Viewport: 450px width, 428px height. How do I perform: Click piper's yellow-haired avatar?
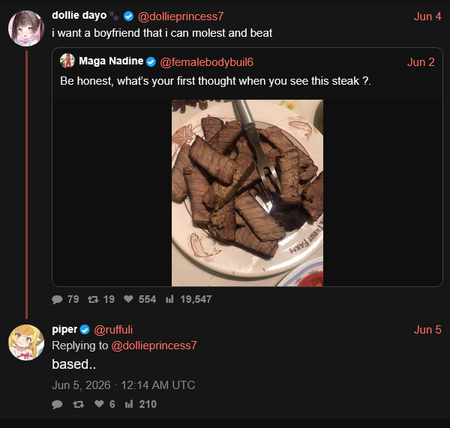[x=26, y=343]
